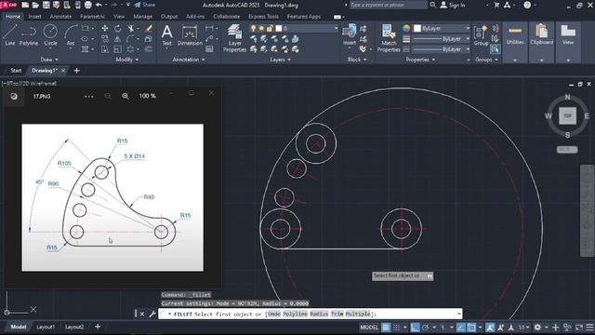
Task: Insert a Table from the Annotation panel
Action: (209, 49)
